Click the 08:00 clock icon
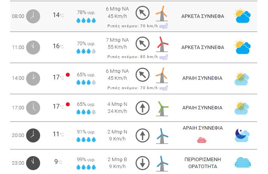The image size is (268, 174). click(33, 16)
